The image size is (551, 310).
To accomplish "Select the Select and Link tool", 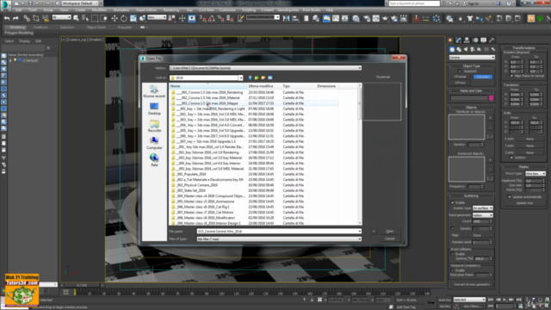I will click(27, 18).
